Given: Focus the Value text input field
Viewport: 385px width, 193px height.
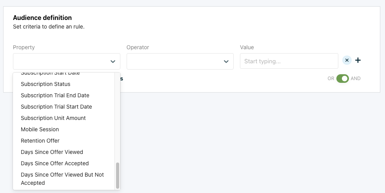Looking at the screenshot, I should 289,61.
